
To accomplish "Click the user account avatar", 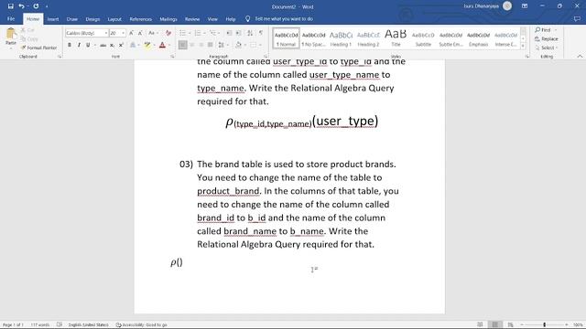I will click(x=507, y=6).
